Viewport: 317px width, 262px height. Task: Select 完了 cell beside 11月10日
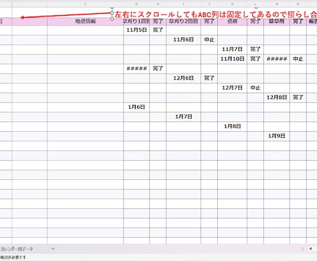[x=256, y=59]
